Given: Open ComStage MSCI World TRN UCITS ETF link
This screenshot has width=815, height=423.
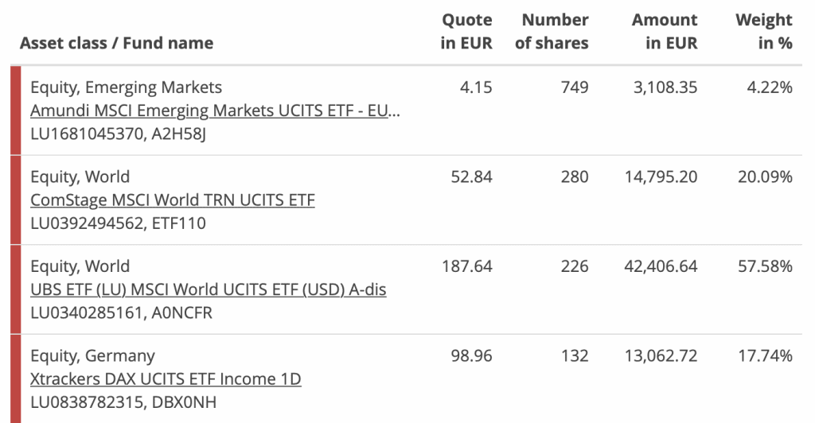Looking at the screenshot, I should (173, 200).
